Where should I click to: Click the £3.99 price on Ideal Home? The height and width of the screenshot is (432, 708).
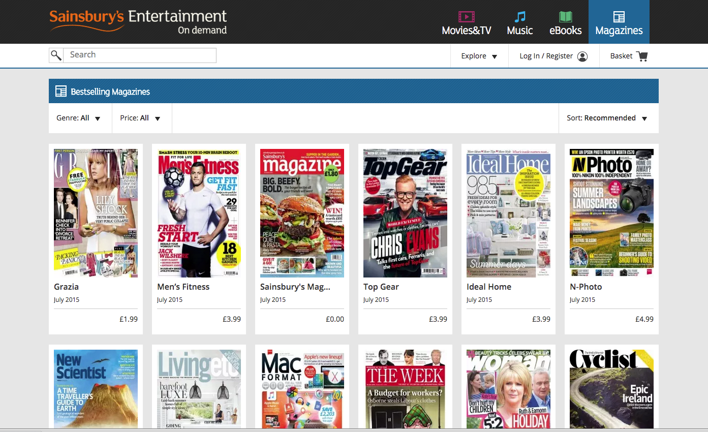coord(541,319)
